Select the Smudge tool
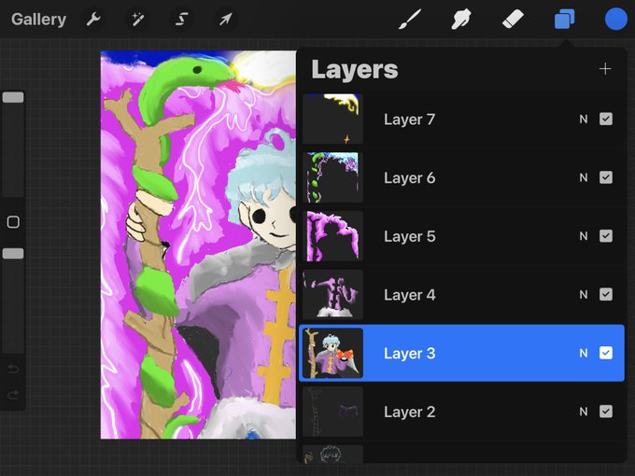Viewport: 635px width, 476px height. tap(461, 19)
